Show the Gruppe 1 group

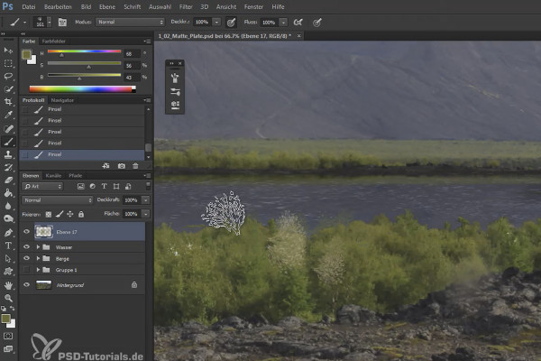26,270
